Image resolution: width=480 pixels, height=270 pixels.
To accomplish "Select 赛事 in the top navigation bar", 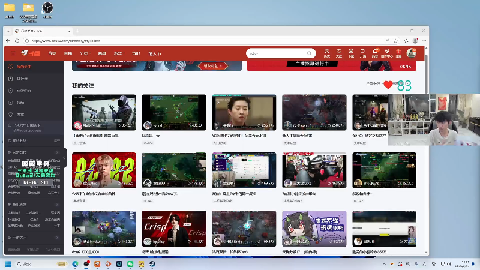I will (102, 53).
